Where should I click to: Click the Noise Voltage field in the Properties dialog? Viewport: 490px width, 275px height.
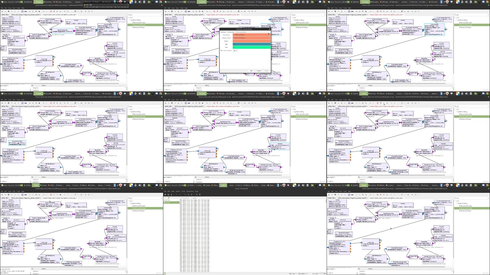coord(252,35)
